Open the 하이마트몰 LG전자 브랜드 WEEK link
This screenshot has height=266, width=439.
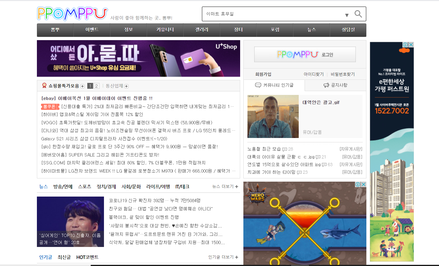point(138,171)
